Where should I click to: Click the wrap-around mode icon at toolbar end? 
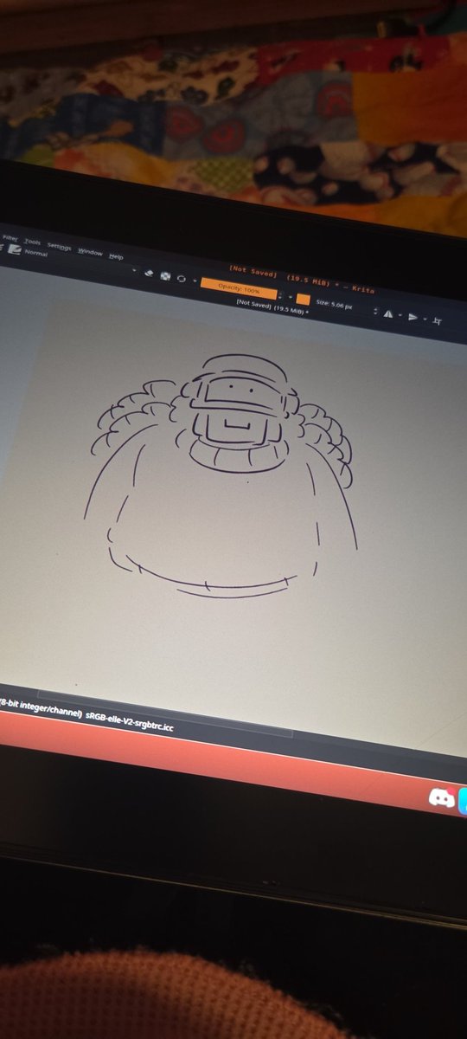coord(438,321)
